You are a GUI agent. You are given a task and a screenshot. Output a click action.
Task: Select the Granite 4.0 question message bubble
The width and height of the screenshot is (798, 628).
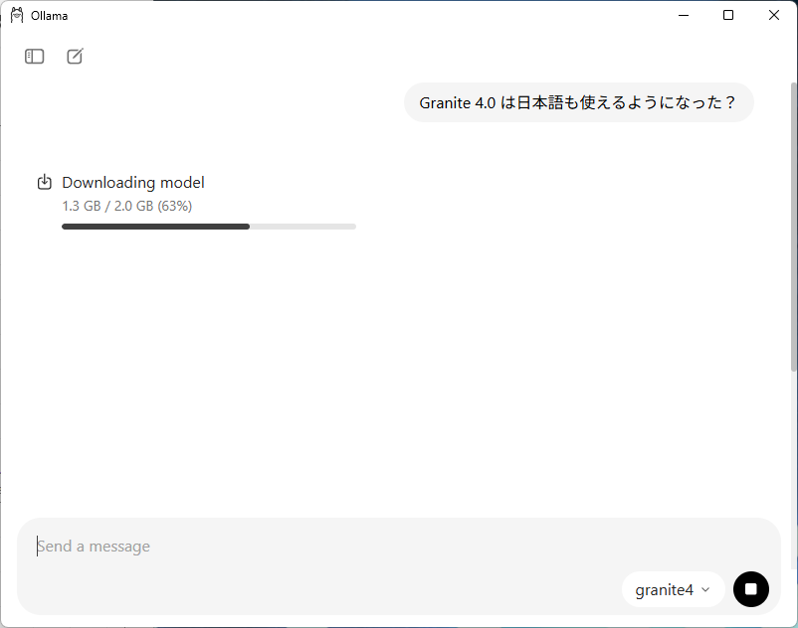coord(578,102)
